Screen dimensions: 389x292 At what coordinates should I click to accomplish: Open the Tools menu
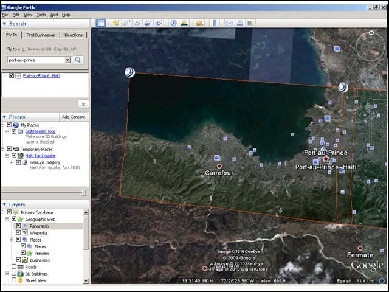pyautogui.click(x=41, y=15)
